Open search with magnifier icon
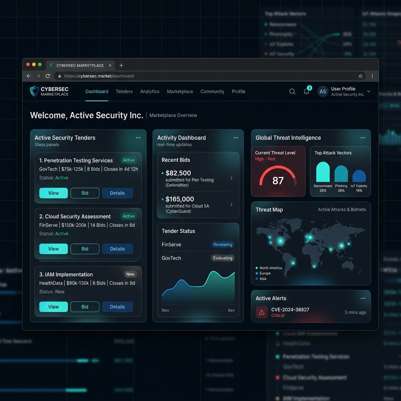The width and height of the screenshot is (401, 401). coord(292,91)
